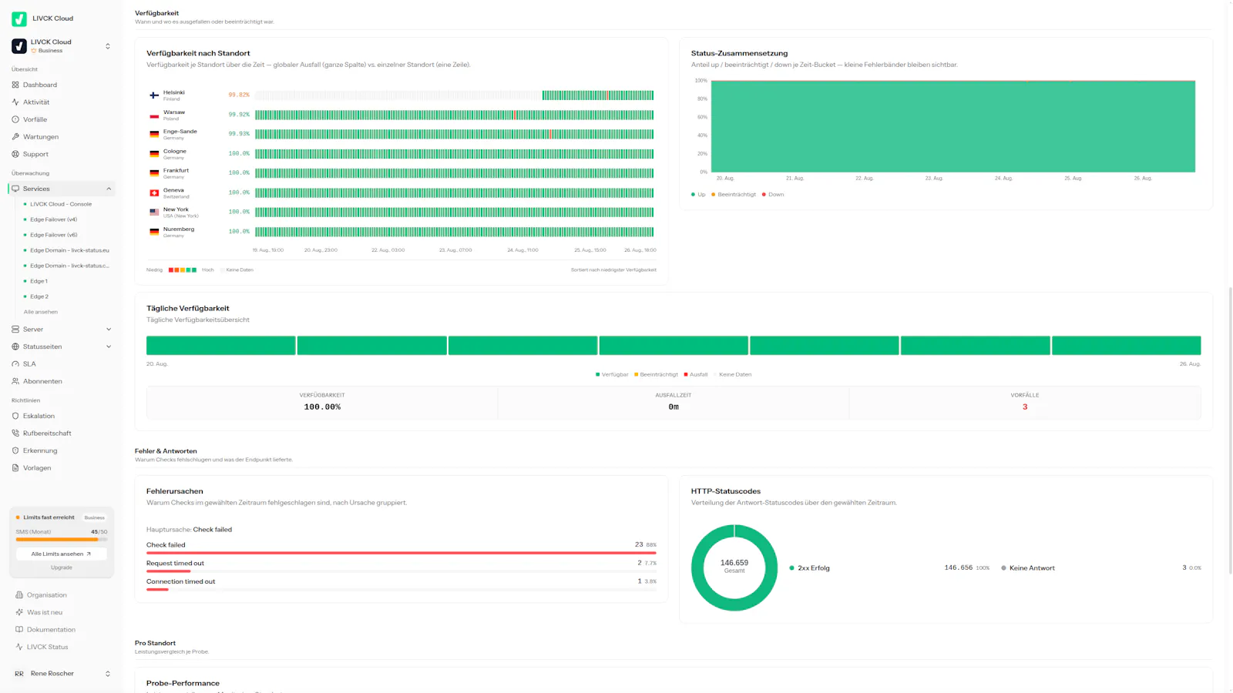The width and height of the screenshot is (1233, 693).
Task: Open the Rufbereitschaft menu label
Action: (x=47, y=433)
